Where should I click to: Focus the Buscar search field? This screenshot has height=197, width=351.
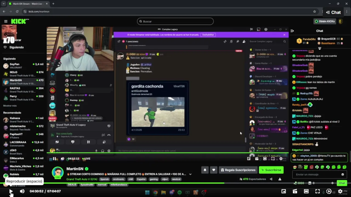pyautogui.click(x=175, y=21)
